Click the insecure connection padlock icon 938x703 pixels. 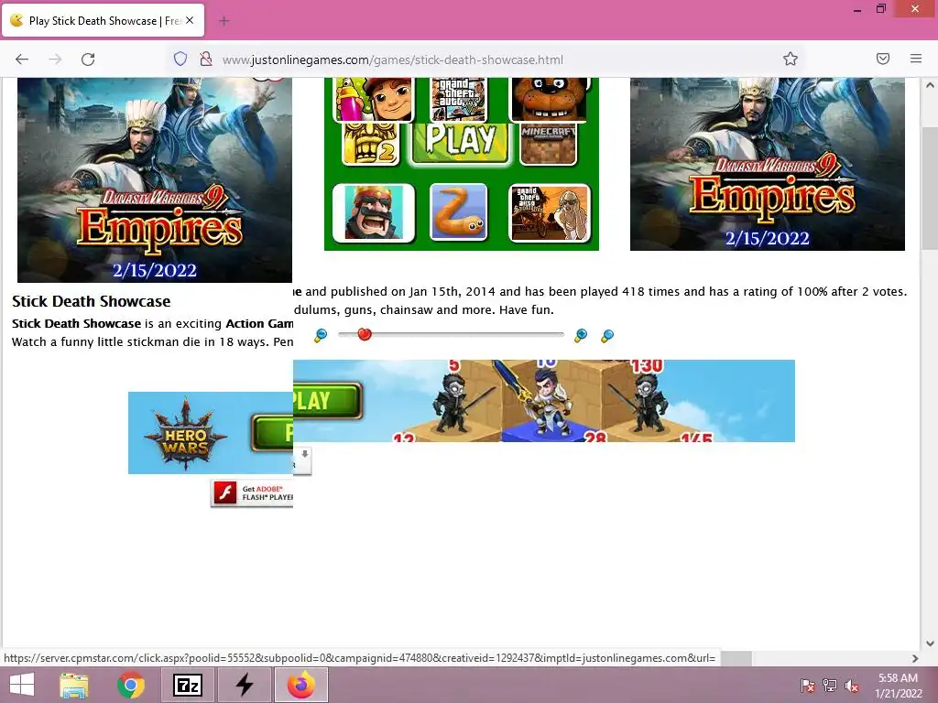point(206,59)
